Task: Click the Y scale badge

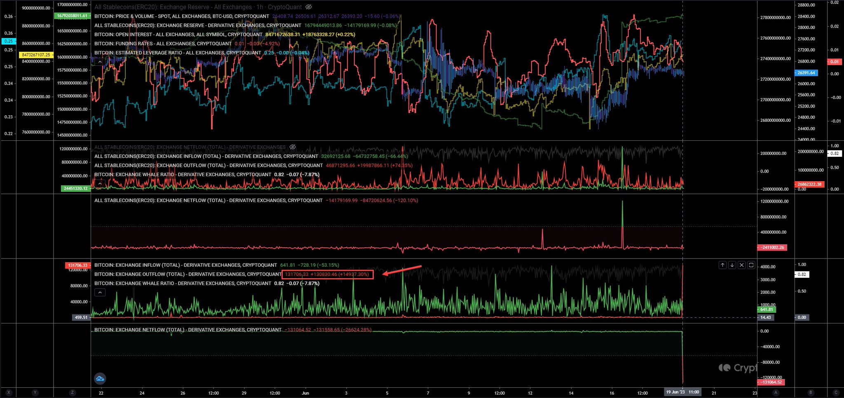Action: click(x=35, y=393)
